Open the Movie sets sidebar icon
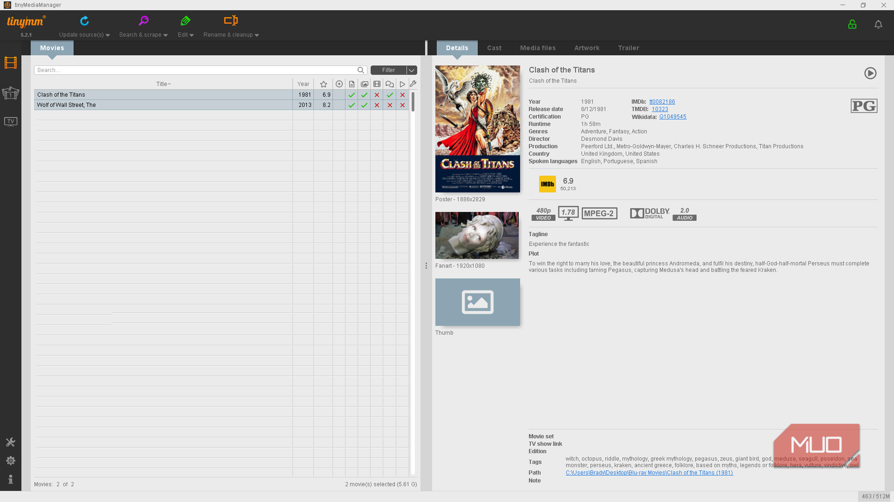894x502 pixels. pos(10,94)
